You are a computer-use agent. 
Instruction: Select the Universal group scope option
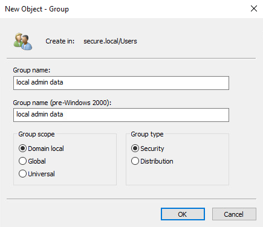[22, 174]
